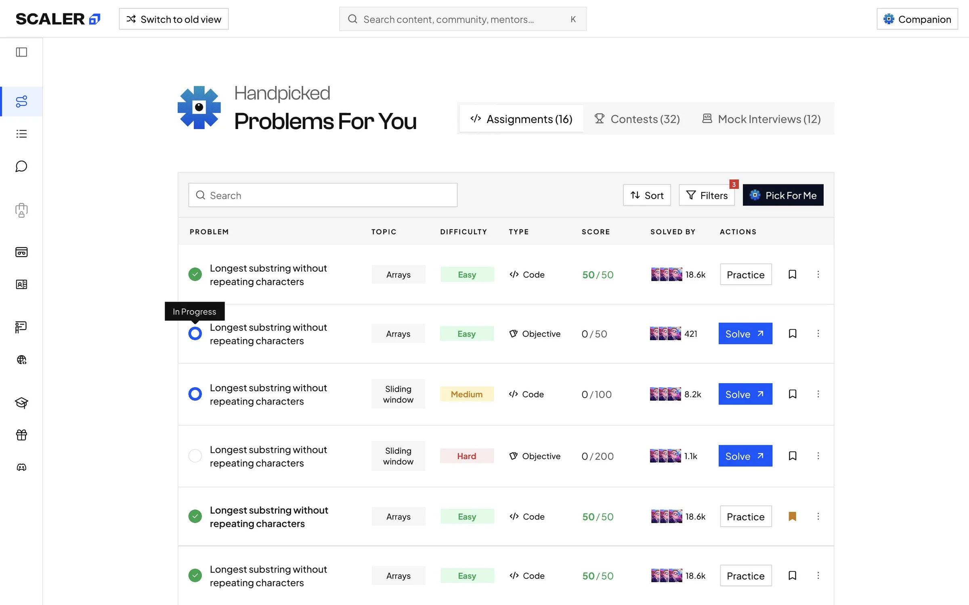Open the Filters menu
969x605 pixels.
[x=707, y=195]
